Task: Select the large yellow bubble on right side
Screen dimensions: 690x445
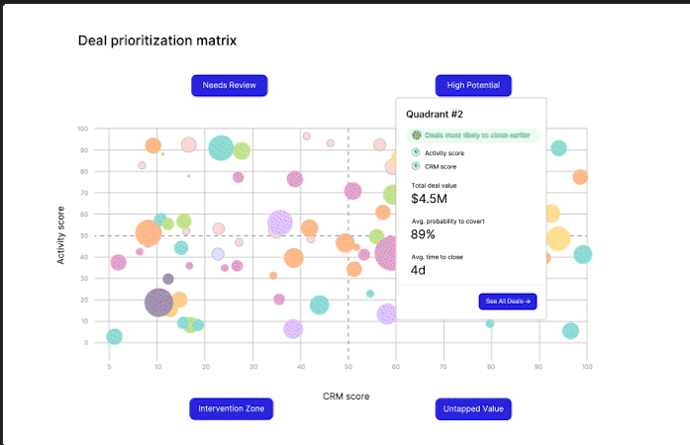Action: [x=558, y=238]
